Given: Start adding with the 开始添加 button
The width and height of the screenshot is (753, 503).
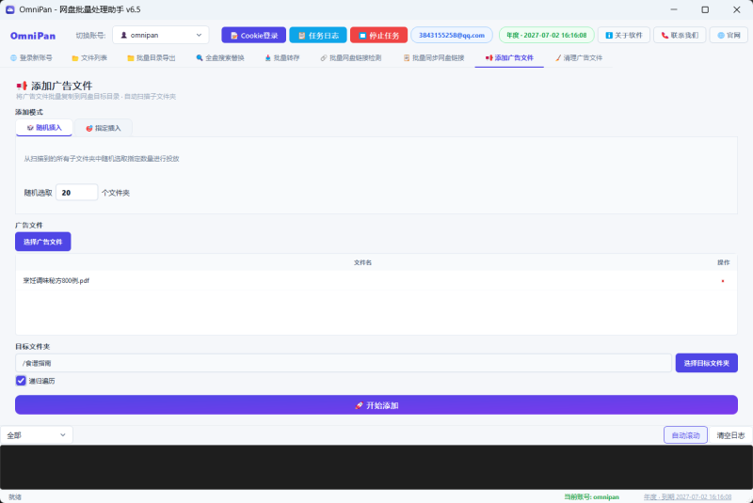Looking at the screenshot, I should pos(376,405).
